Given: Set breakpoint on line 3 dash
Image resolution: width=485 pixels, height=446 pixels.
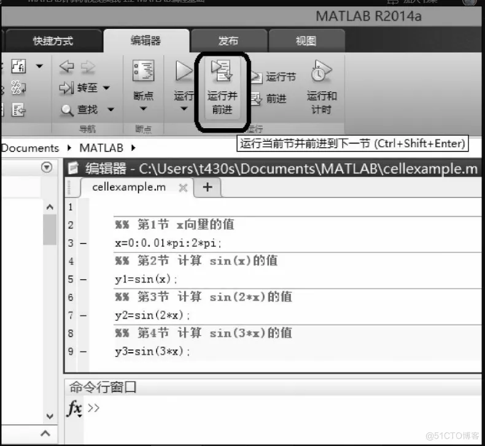Looking at the screenshot, I should pyautogui.click(x=83, y=244).
